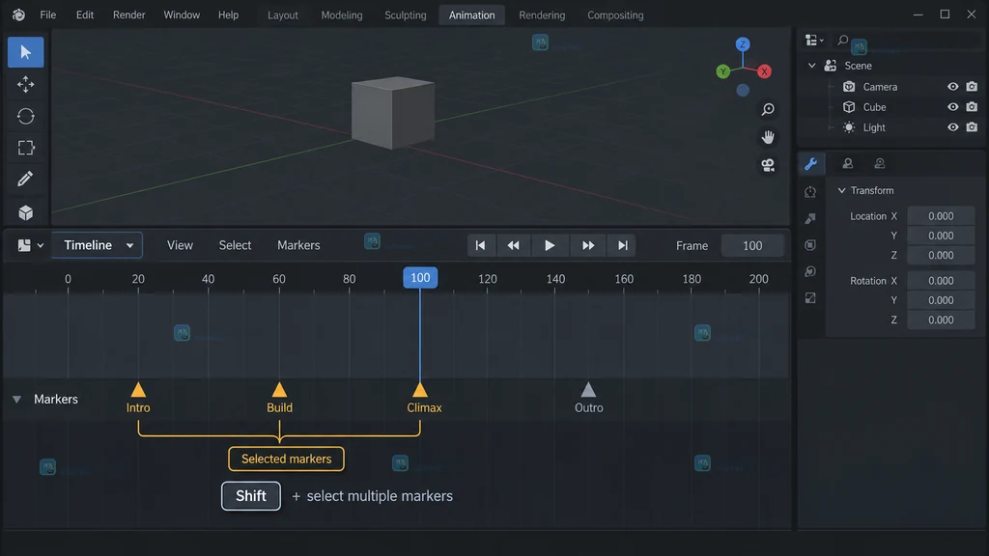Viewport: 989px width, 556px height.
Task: Open the Window menu
Action: (182, 15)
